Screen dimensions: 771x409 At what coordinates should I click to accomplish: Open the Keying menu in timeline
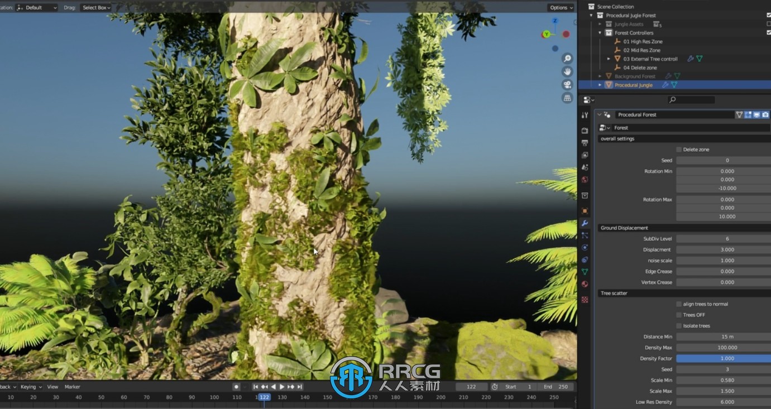(31, 387)
